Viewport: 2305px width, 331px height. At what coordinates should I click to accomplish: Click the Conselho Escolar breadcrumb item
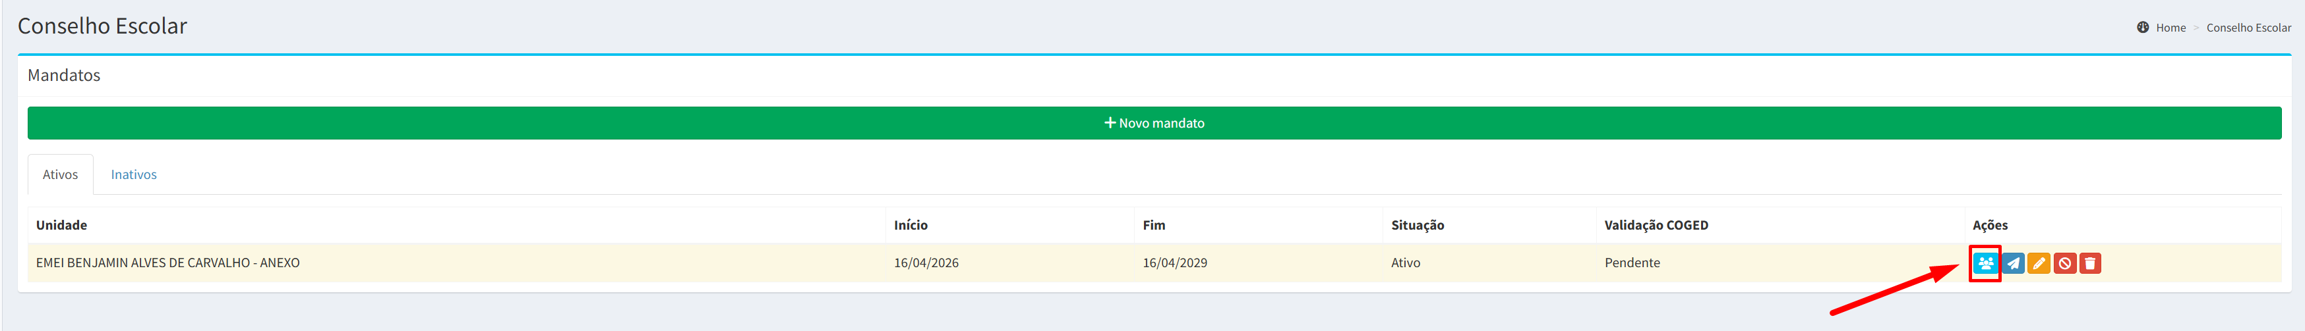[2248, 28]
